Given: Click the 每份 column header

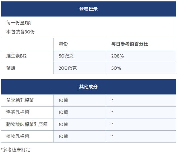Looking at the screenshot, I should point(63,44).
